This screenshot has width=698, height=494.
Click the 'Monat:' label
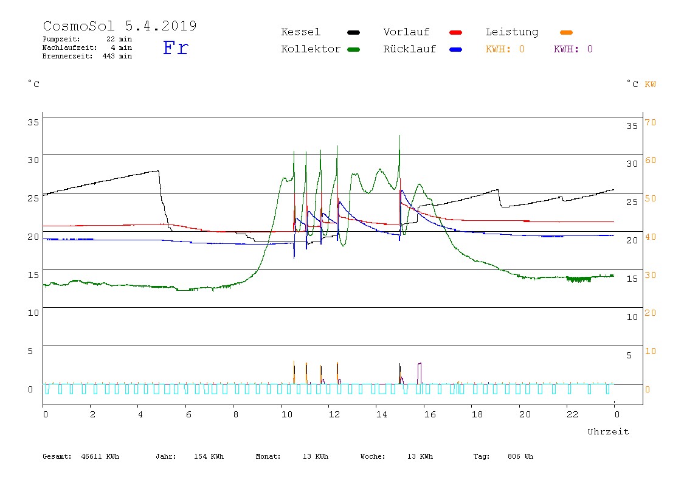tap(268, 456)
